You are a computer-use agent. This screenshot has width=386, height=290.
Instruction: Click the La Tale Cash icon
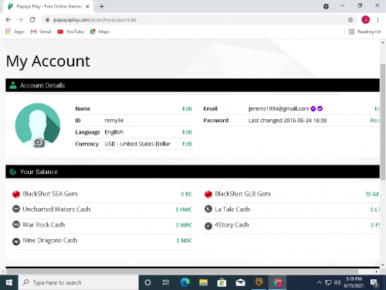208,209
